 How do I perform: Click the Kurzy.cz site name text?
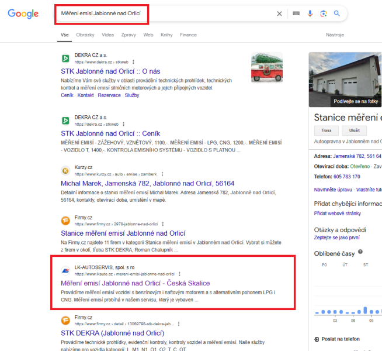coord(84,167)
